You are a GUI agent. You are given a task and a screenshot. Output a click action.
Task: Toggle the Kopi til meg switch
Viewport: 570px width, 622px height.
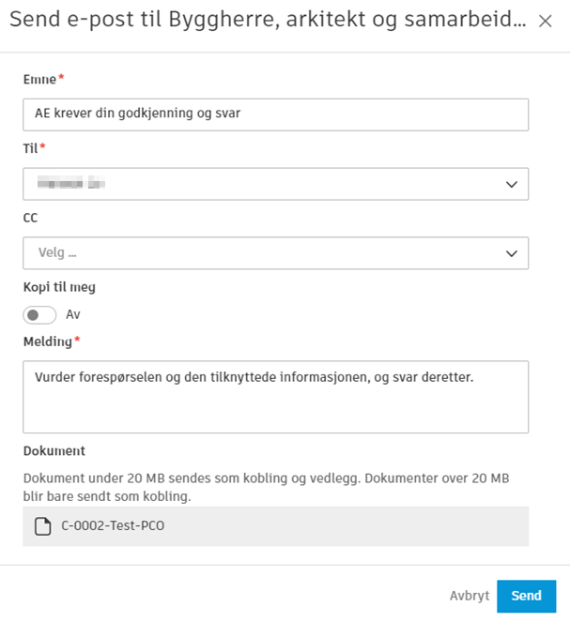tap(39, 315)
